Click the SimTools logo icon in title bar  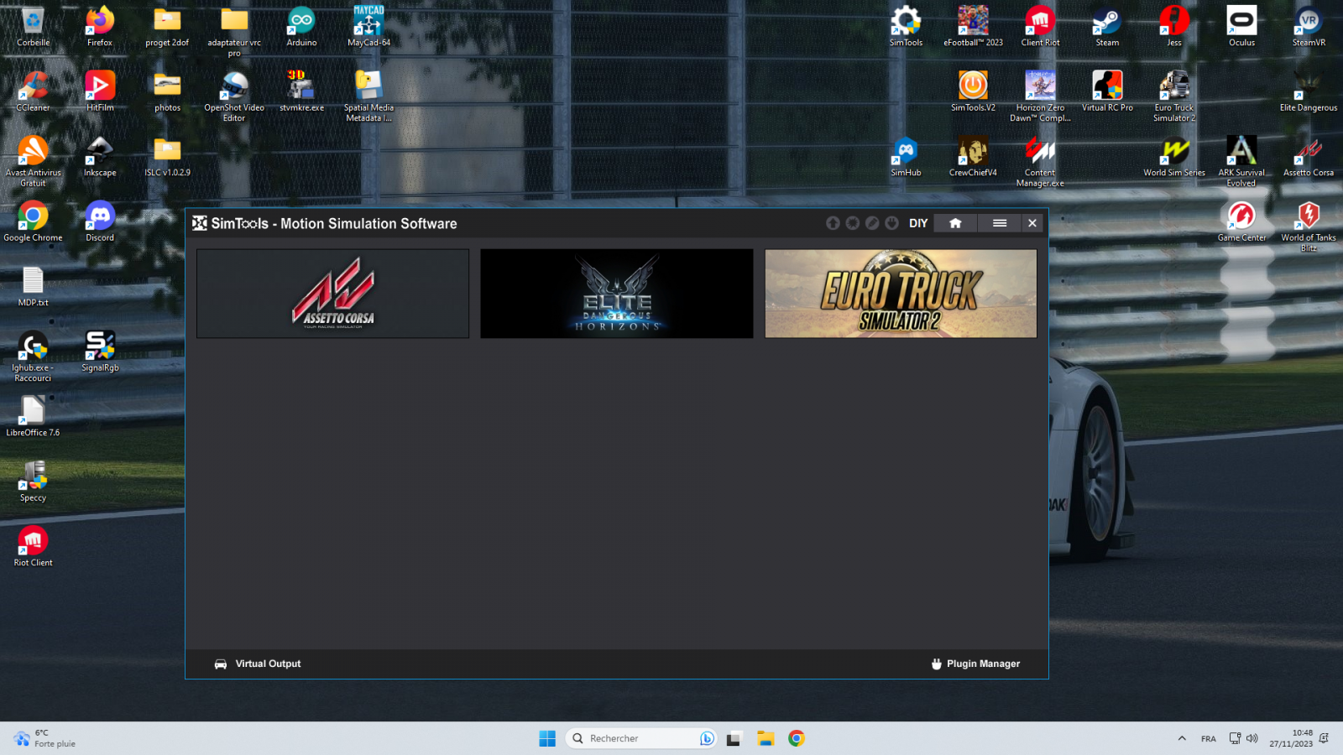[200, 223]
